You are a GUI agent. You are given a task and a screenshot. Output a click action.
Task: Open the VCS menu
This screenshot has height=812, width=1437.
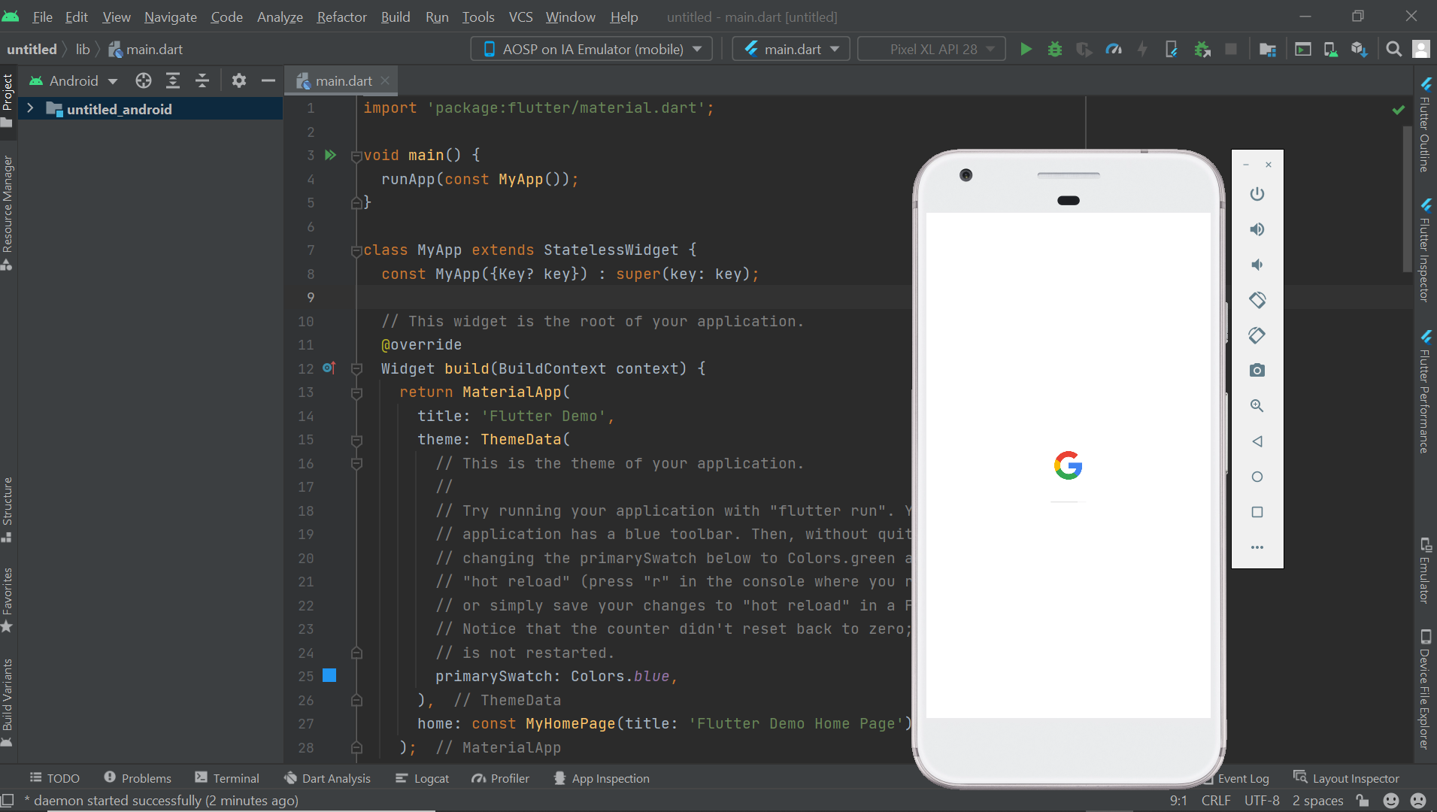coord(520,17)
